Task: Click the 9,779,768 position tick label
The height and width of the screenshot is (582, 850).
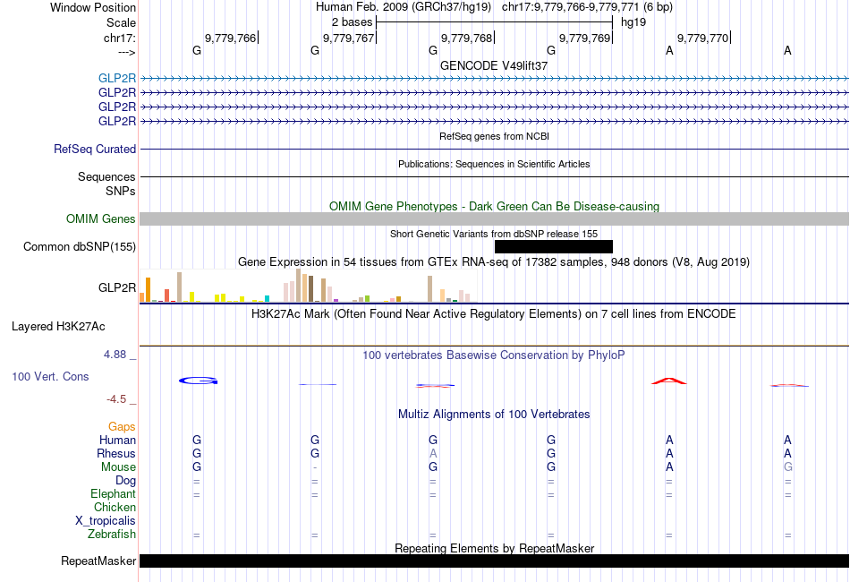Action: click(467, 38)
